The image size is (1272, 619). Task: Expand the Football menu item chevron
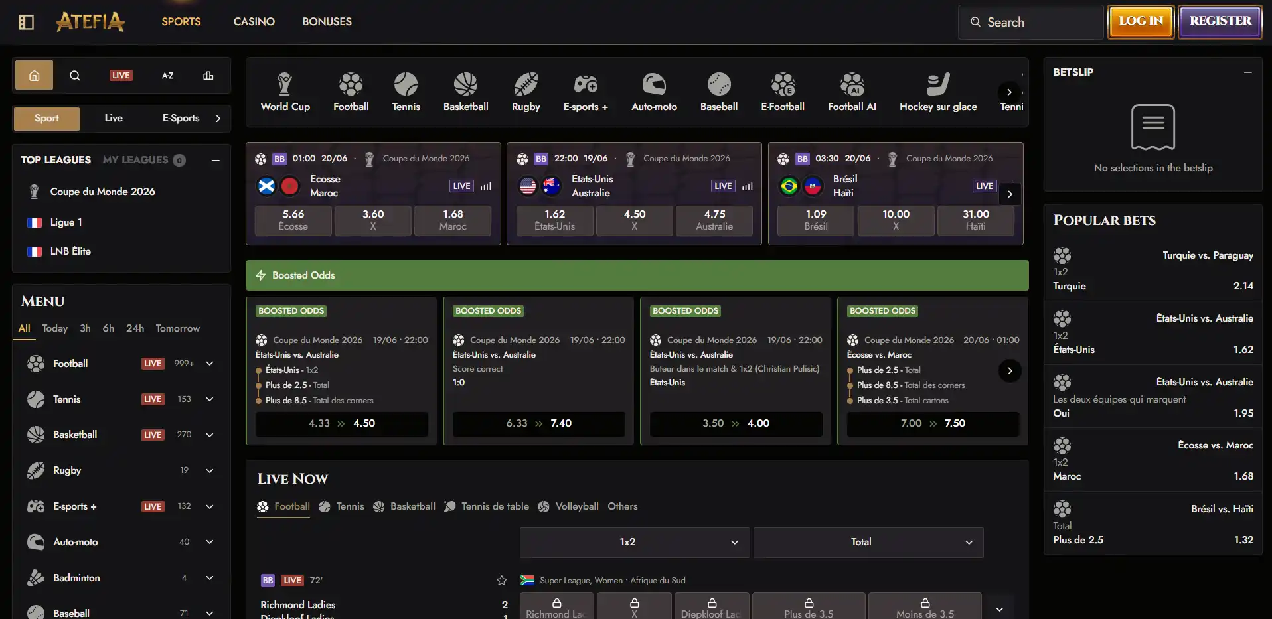pos(210,364)
